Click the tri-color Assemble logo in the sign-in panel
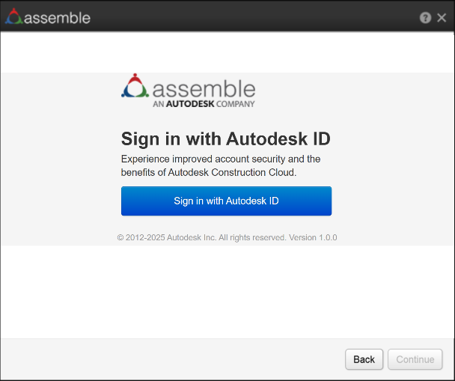 click(135, 87)
